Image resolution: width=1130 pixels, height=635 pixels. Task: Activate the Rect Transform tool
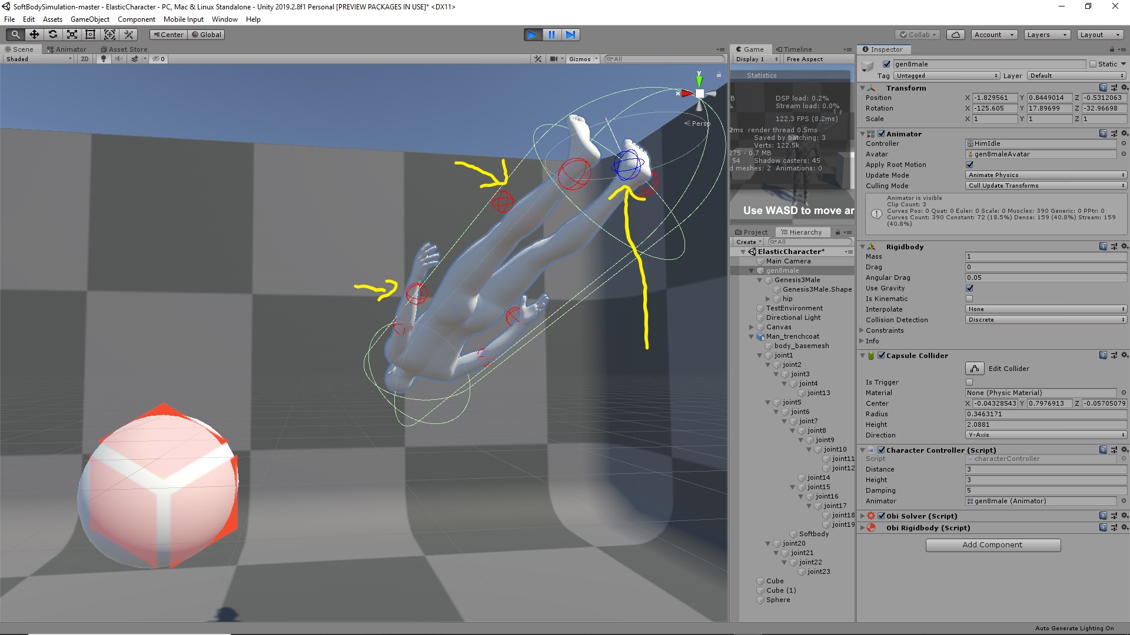pyautogui.click(x=90, y=34)
